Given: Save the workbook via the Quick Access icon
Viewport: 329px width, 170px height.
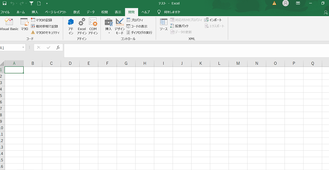Looking at the screenshot, I should [4, 3].
